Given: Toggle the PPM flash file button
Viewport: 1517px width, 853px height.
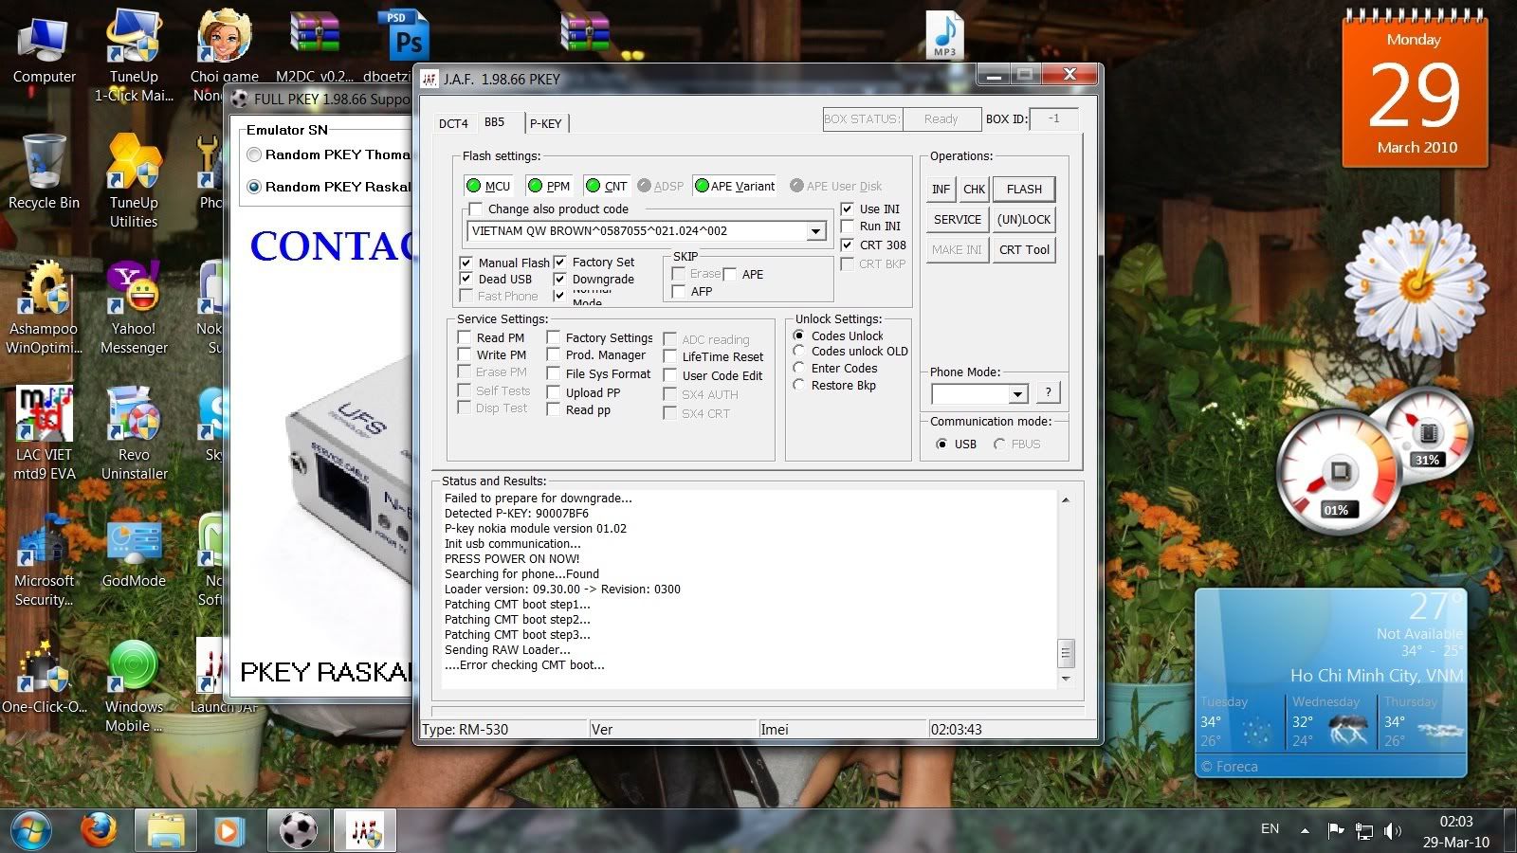Looking at the screenshot, I should coord(549,186).
